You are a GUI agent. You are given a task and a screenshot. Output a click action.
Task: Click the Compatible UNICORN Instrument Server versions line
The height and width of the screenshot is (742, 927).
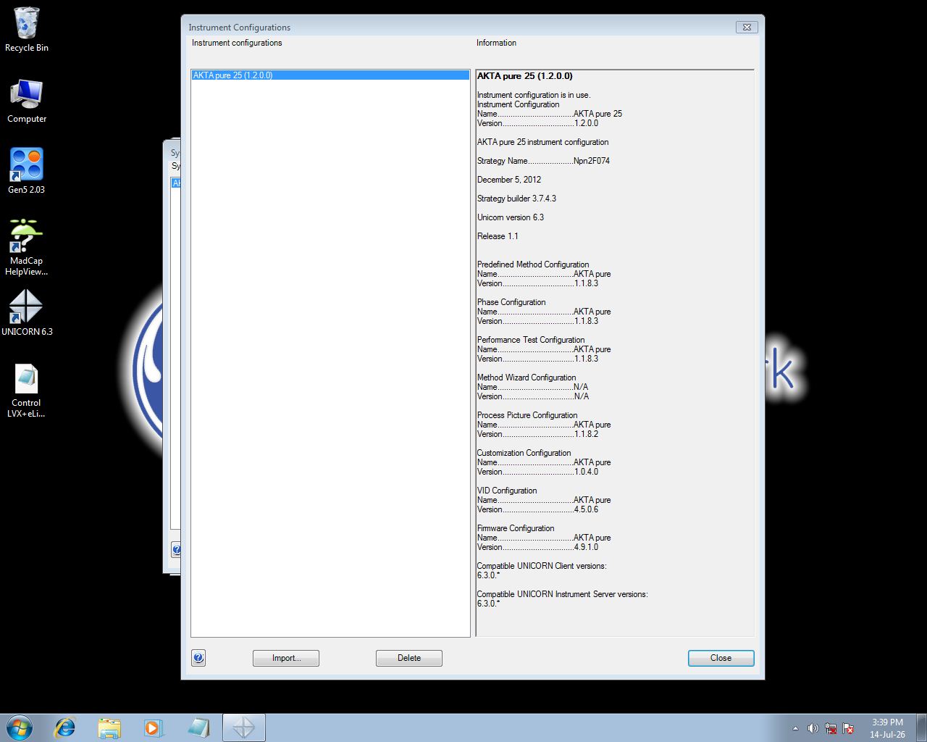click(x=562, y=594)
